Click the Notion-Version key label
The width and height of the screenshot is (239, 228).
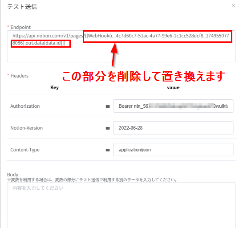(x=27, y=128)
